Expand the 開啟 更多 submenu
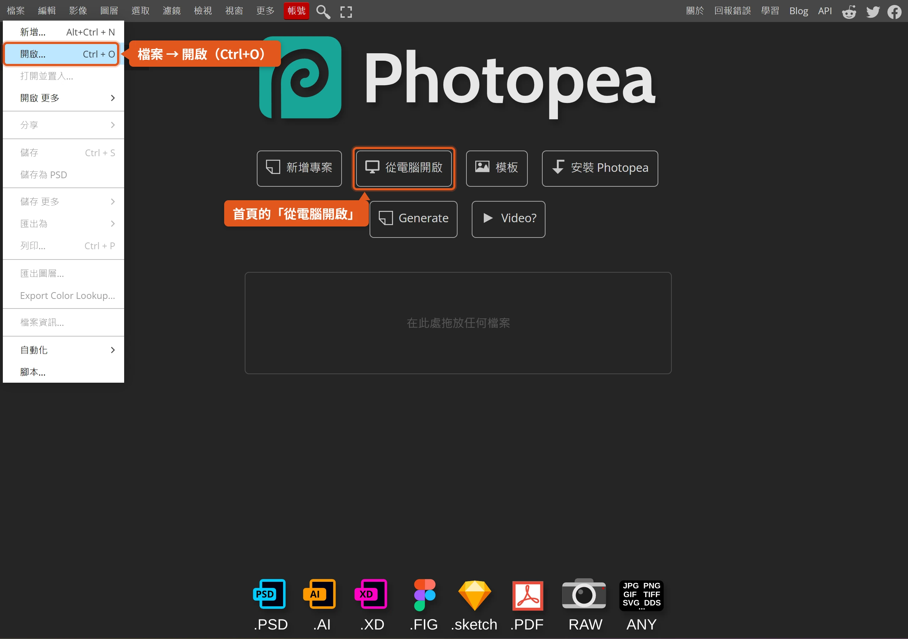The image size is (908, 639). [x=63, y=98]
